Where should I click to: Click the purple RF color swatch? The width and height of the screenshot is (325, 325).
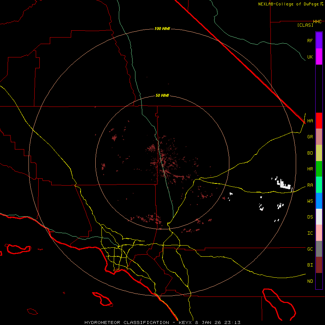click(319, 40)
